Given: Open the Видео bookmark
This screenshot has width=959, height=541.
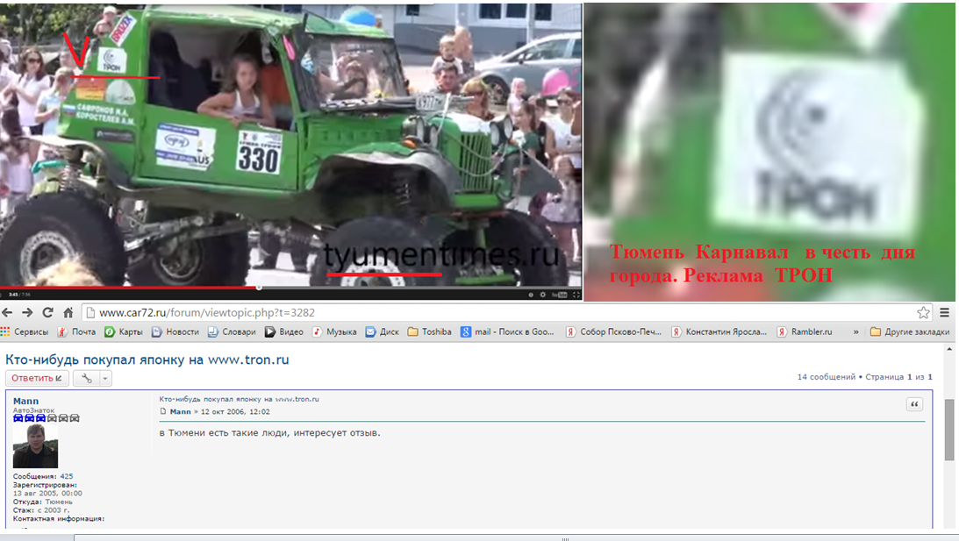Looking at the screenshot, I should (x=284, y=332).
